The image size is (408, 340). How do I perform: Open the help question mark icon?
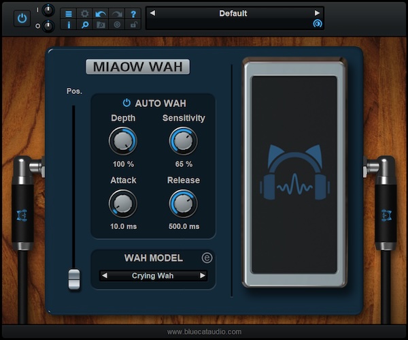pos(133,14)
